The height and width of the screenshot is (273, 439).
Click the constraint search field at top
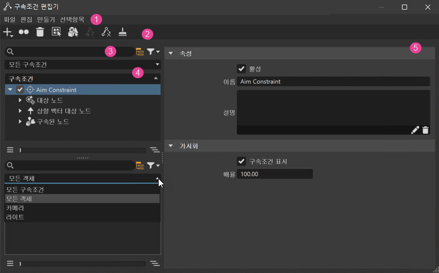tap(69, 52)
